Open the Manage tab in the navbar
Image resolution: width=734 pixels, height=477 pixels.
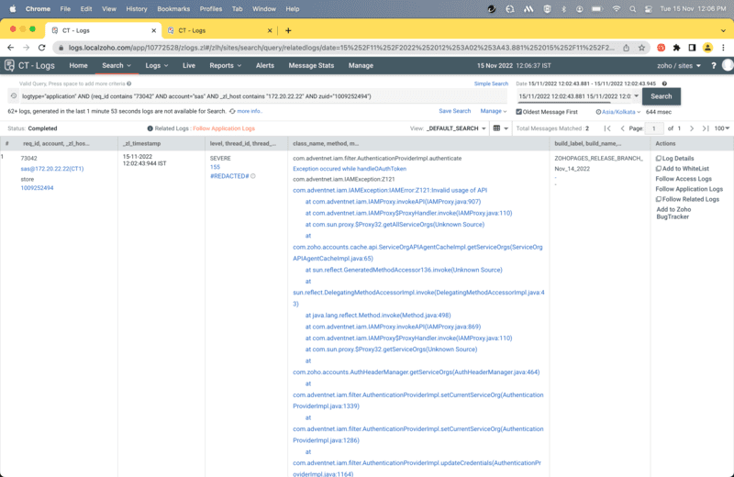click(361, 65)
